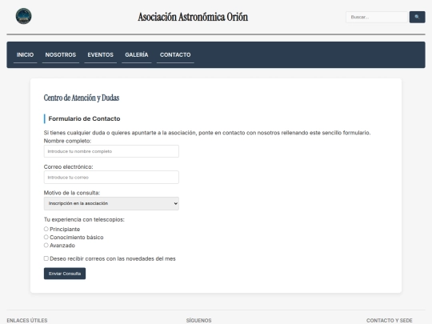Open the Motivo de la consulta dropdown
Screen dimensions: 432x324
click(111, 203)
